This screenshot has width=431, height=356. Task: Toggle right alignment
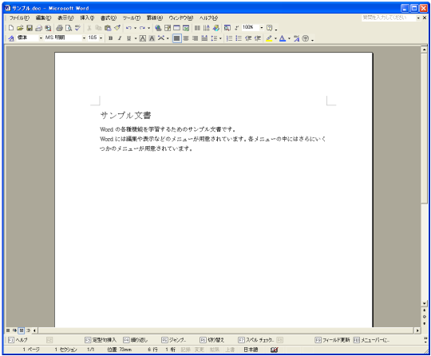tap(196, 38)
